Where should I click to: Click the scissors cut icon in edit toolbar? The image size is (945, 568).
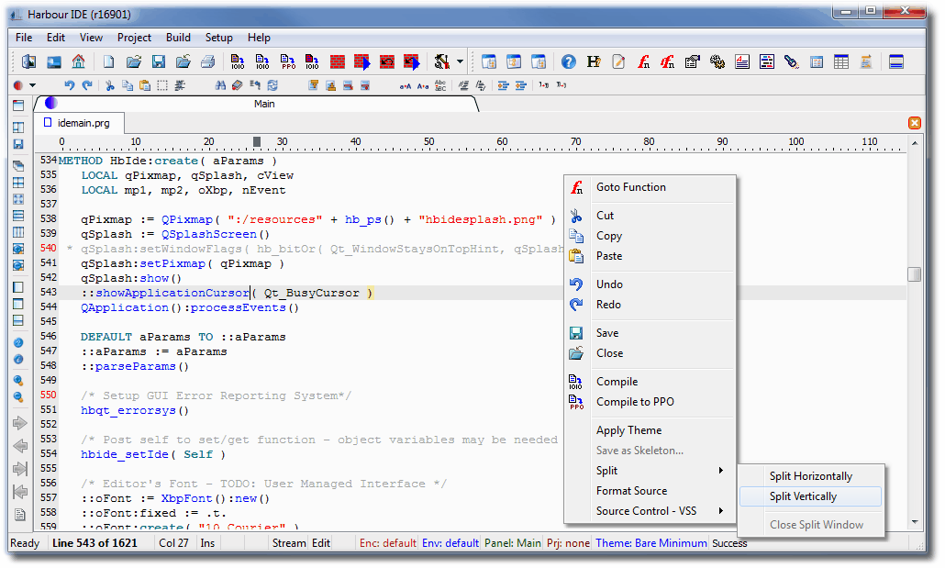[110, 85]
